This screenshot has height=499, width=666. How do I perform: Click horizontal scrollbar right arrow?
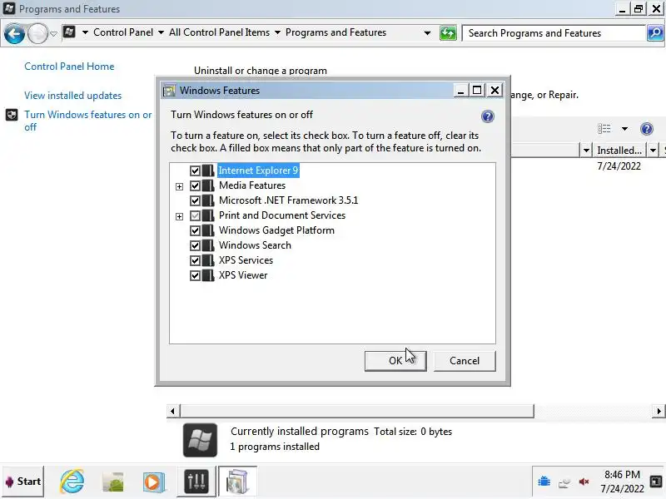tap(659, 411)
